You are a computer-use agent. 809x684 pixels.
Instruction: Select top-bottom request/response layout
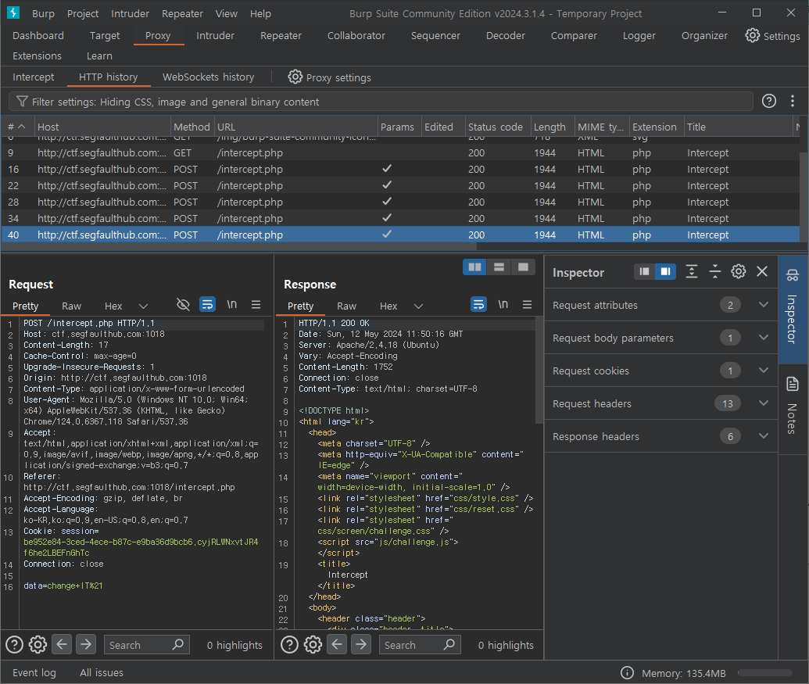499,267
